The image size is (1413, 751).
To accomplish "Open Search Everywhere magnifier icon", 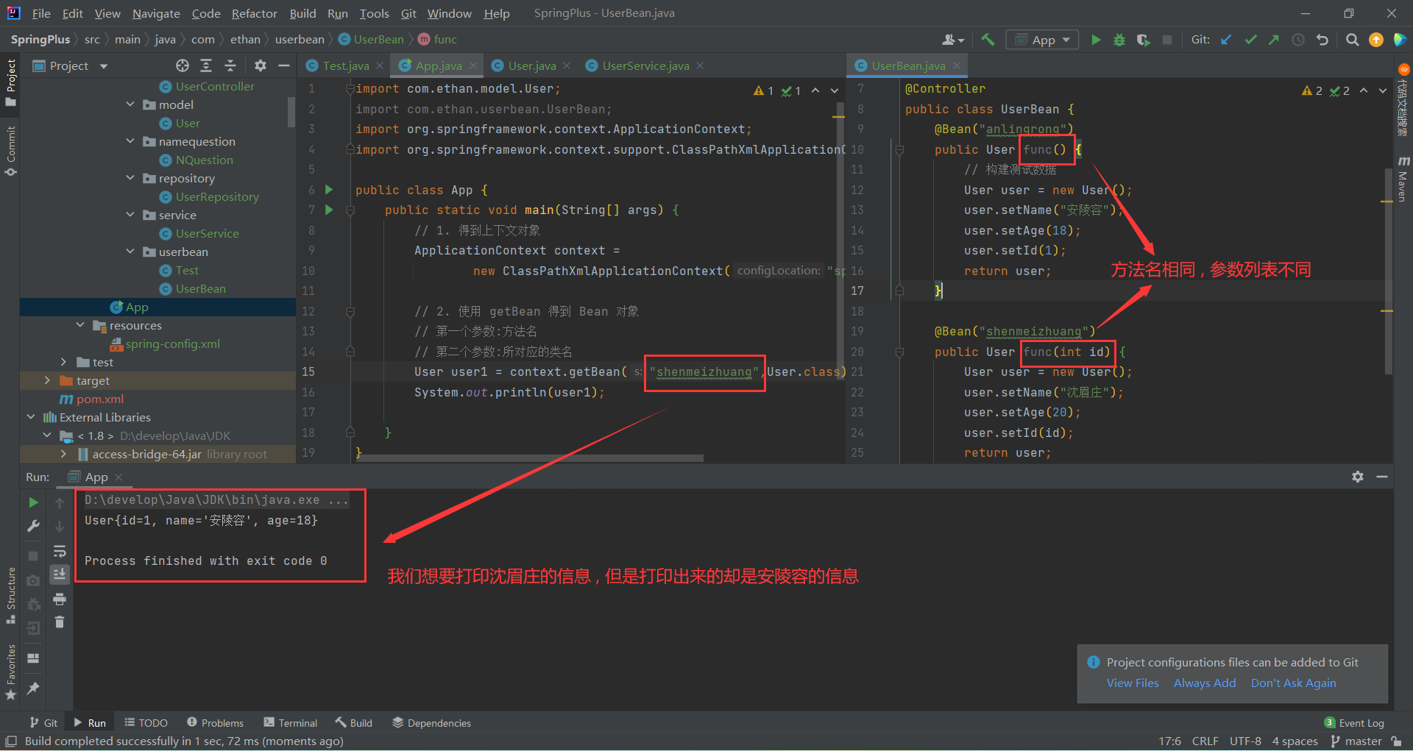I will coord(1352,40).
